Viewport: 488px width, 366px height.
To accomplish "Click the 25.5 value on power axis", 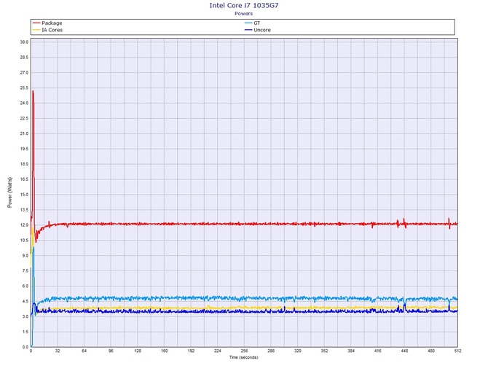I will (x=24, y=87).
